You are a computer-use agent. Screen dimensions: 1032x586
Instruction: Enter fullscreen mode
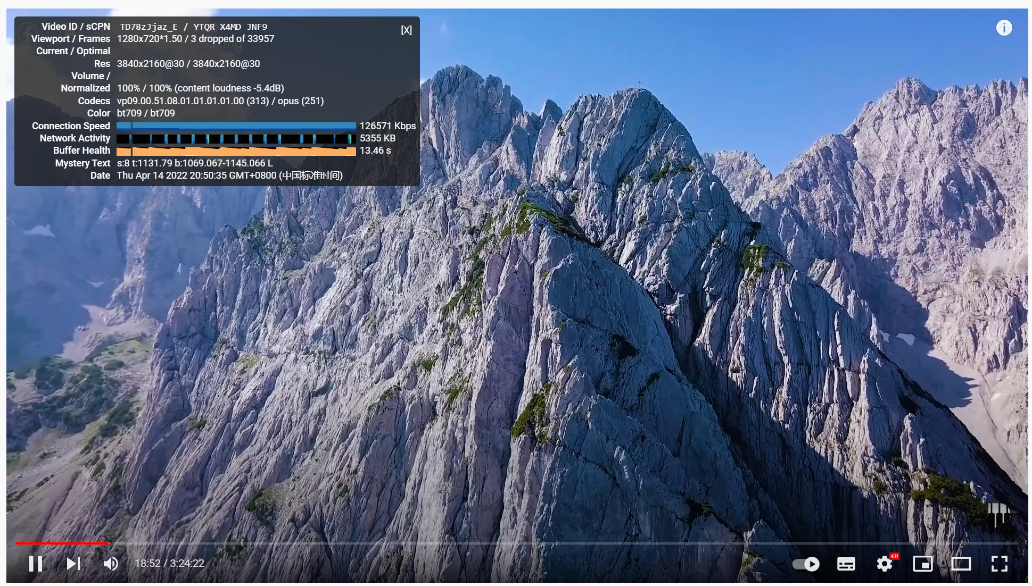[x=999, y=564]
